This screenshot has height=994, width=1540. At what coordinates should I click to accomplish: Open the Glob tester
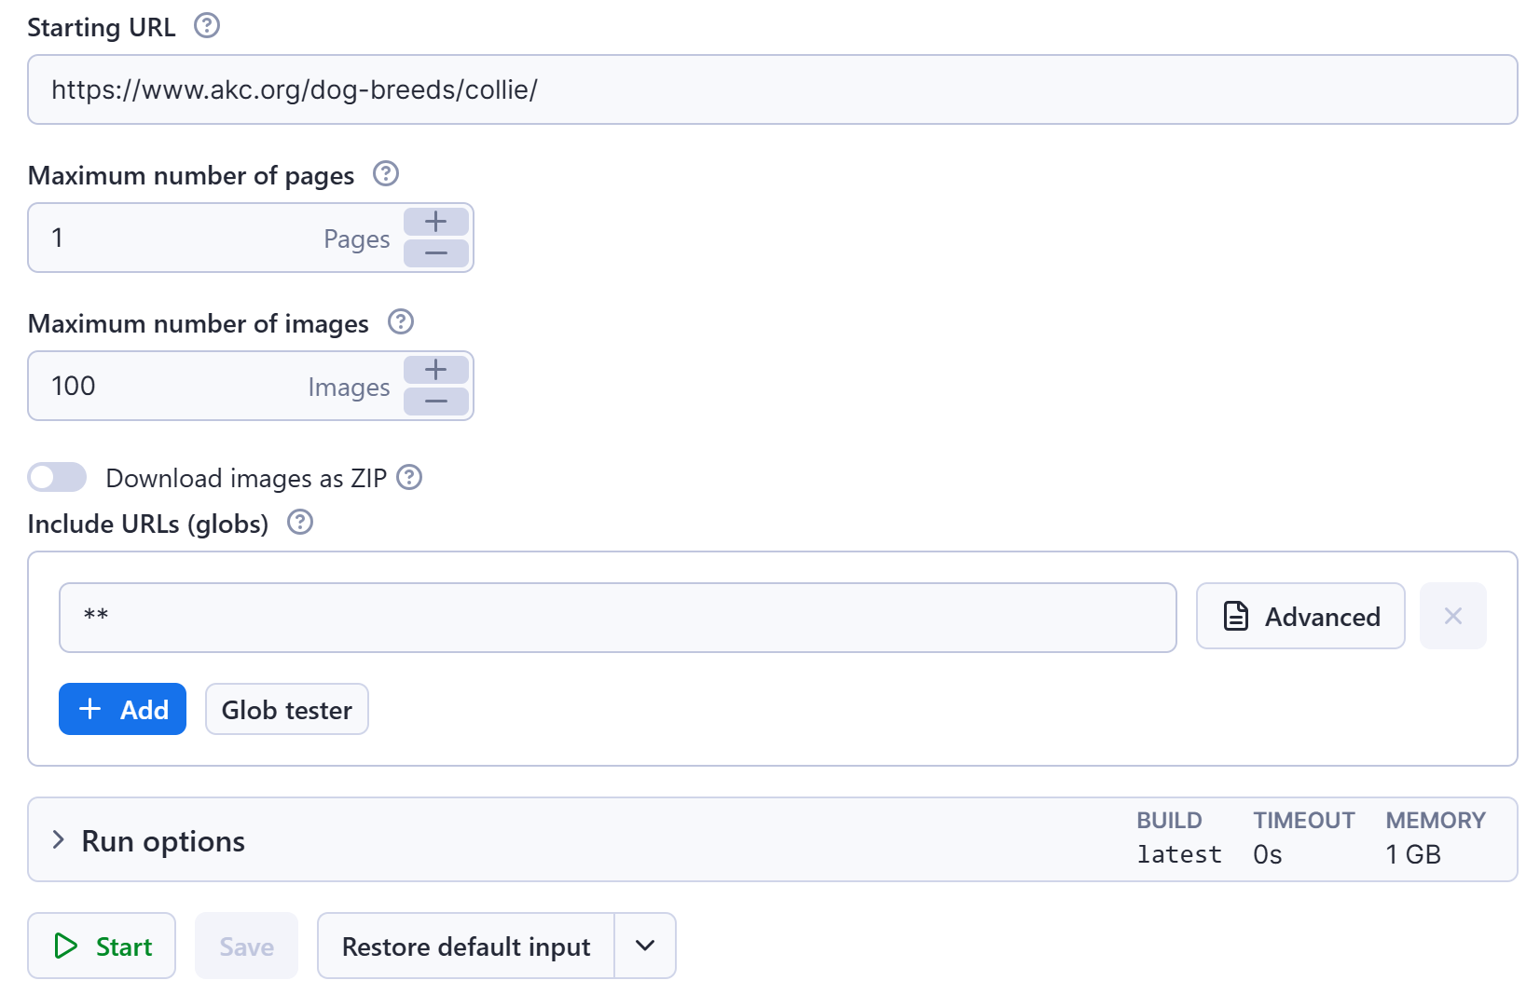tap(286, 709)
